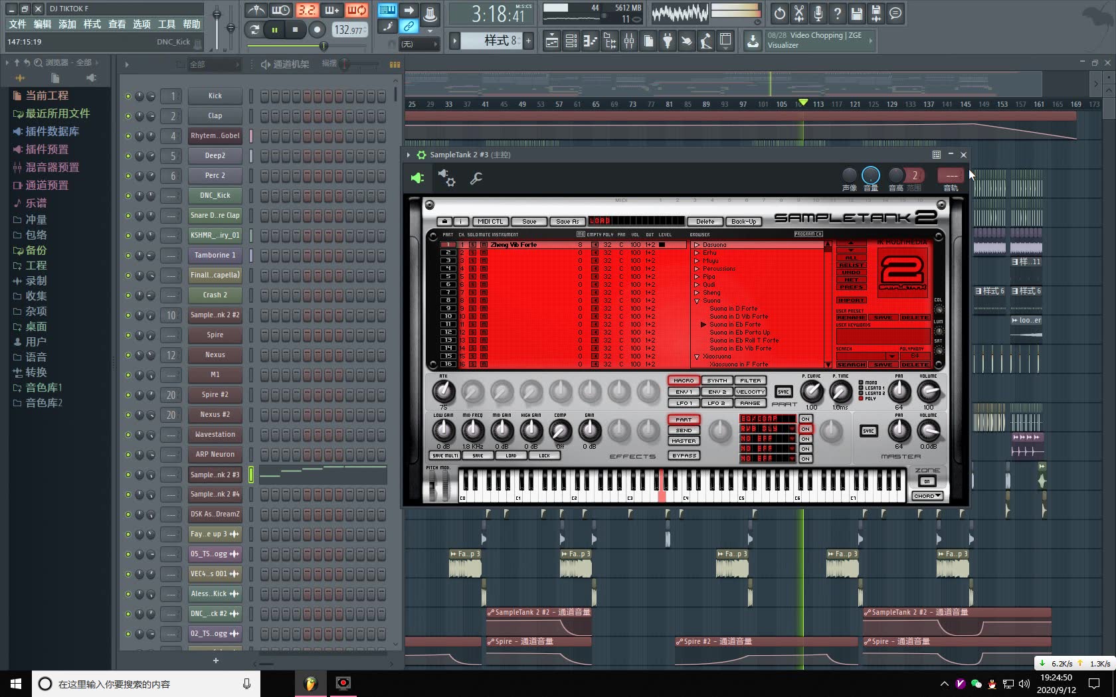
Task: Toggle the mute M button for part 1
Action: [484, 245]
